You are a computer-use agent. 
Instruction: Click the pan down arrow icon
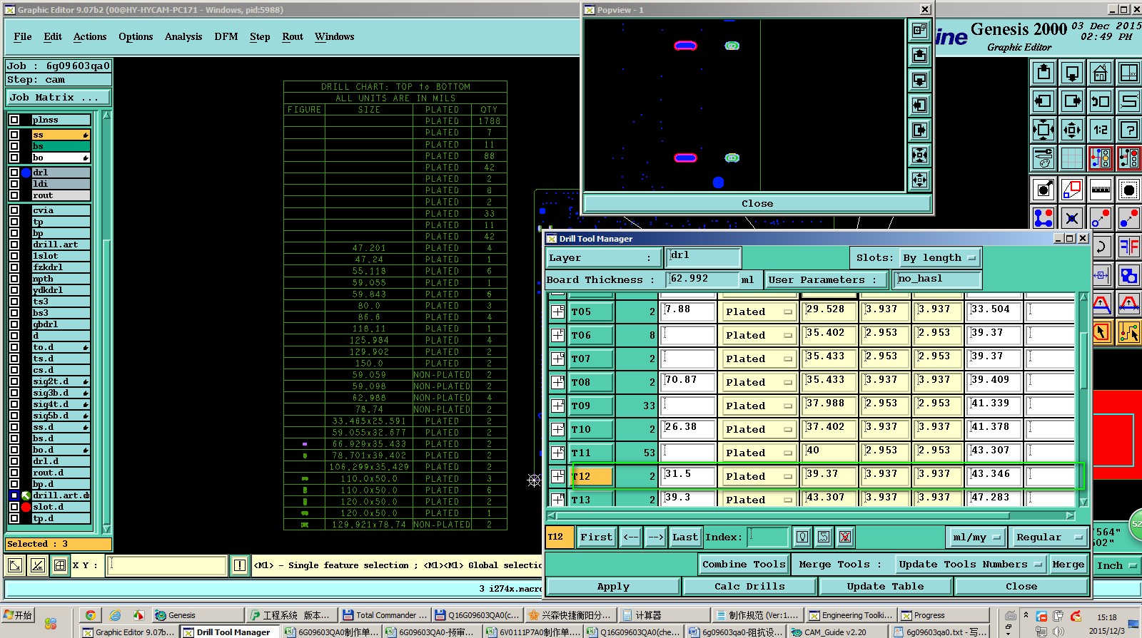(x=1072, y=73)
